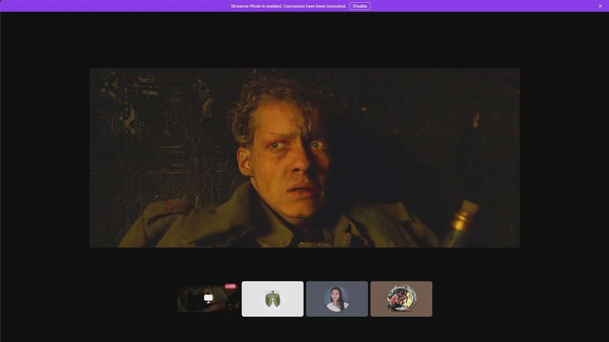Select the participant with colorful group avatar

click(x=402, y=299)
